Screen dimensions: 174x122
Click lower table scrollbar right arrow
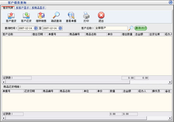click(x=170, y=118)
